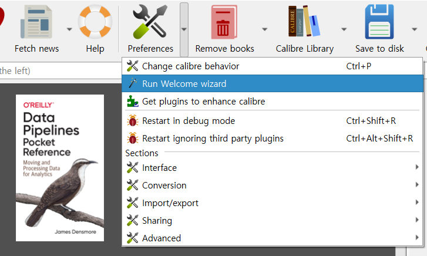Close the Preferences dropdown arrow
The width and height of the screenshot is (427, 256).
184,29
